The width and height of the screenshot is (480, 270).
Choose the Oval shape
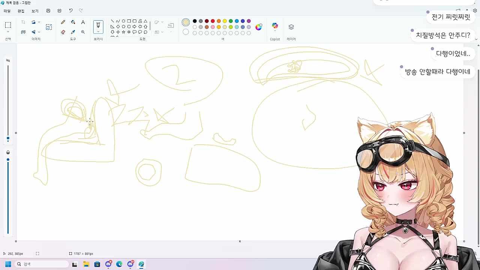[x=123, y=21]
